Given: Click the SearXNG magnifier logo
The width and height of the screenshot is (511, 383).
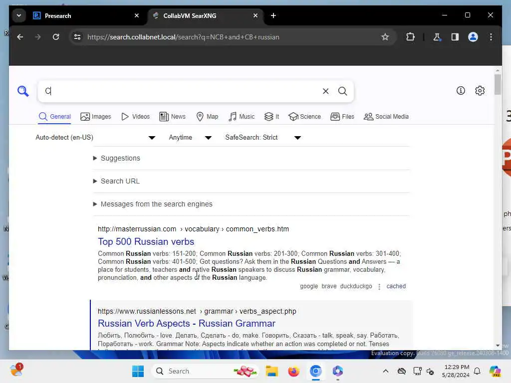Looking at the screenshot, I should coord(23,91).
